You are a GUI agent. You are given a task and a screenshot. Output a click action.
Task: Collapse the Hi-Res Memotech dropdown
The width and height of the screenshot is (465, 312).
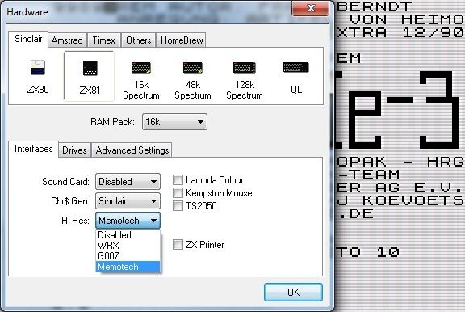click(128, 221)
